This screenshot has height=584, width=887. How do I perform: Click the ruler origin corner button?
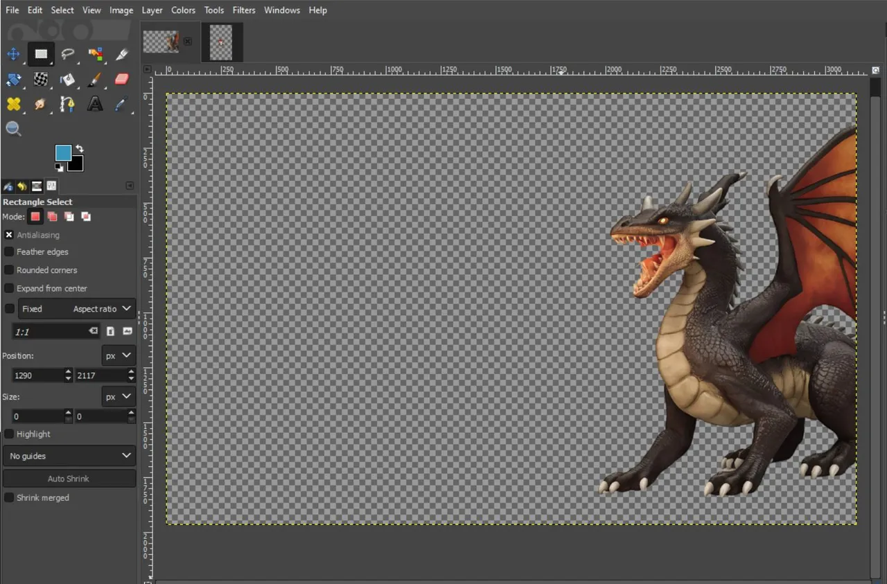(147, 69)
